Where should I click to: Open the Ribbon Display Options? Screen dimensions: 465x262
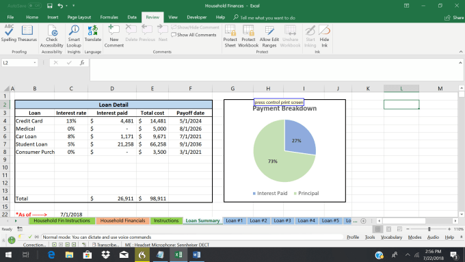[407, 5]
